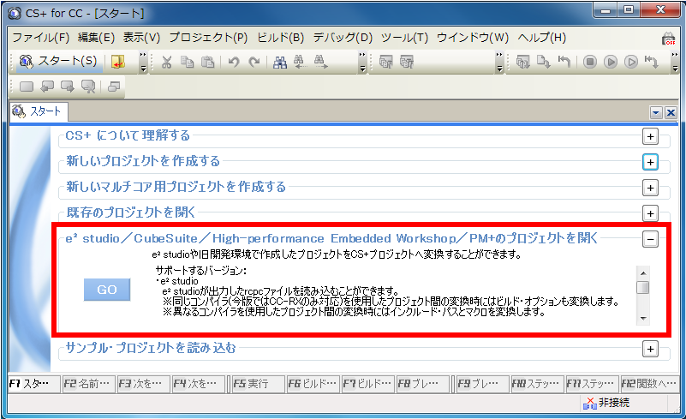
Task: Open the ウインドウ(W) menu
Action: pos(473,38)
